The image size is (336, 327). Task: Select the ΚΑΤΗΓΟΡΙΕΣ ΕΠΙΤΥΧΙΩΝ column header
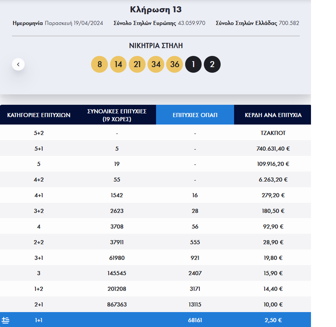39,115
